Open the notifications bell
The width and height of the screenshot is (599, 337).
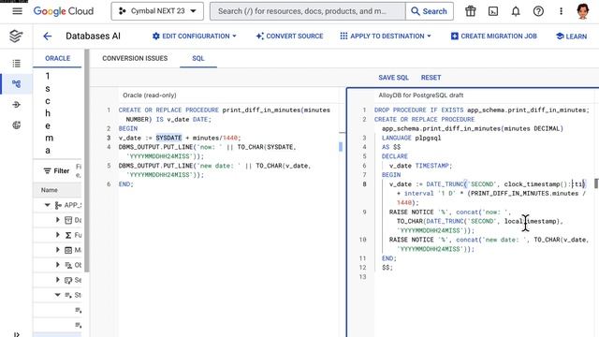coord(516,11)
